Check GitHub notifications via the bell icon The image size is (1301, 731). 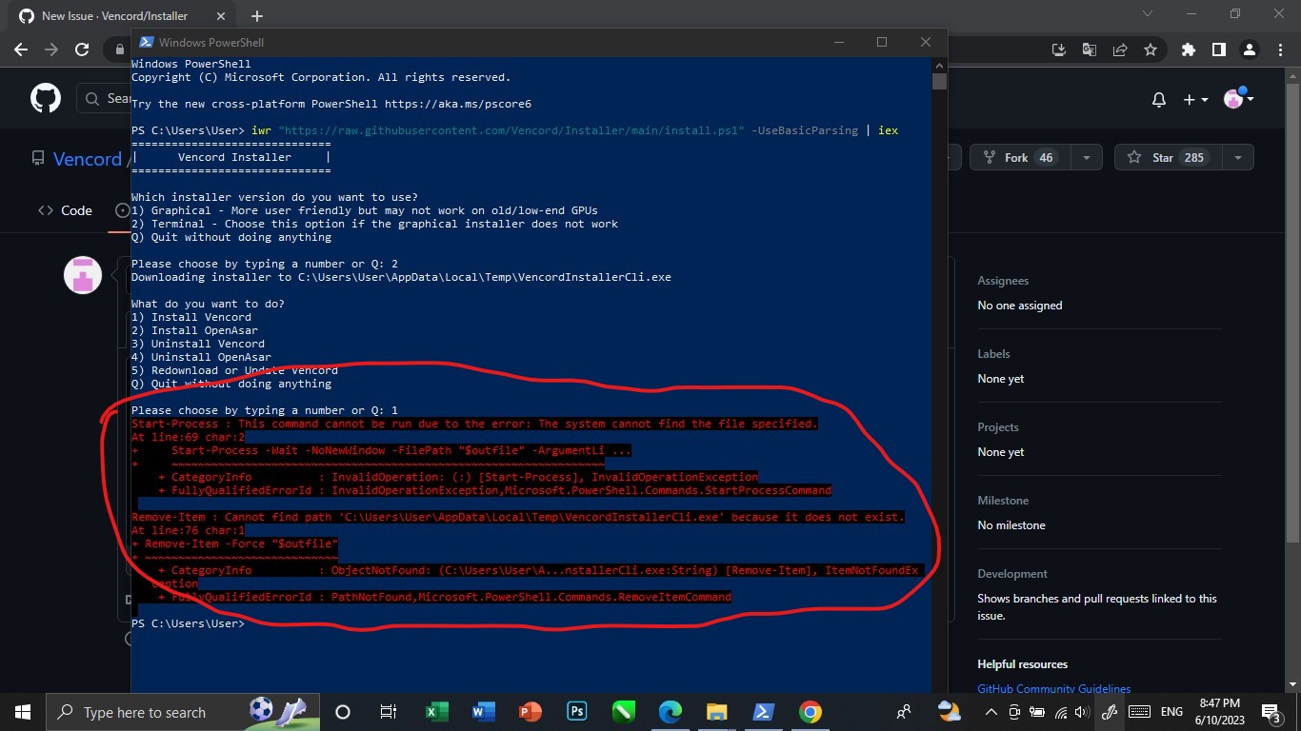point(1159,99)
